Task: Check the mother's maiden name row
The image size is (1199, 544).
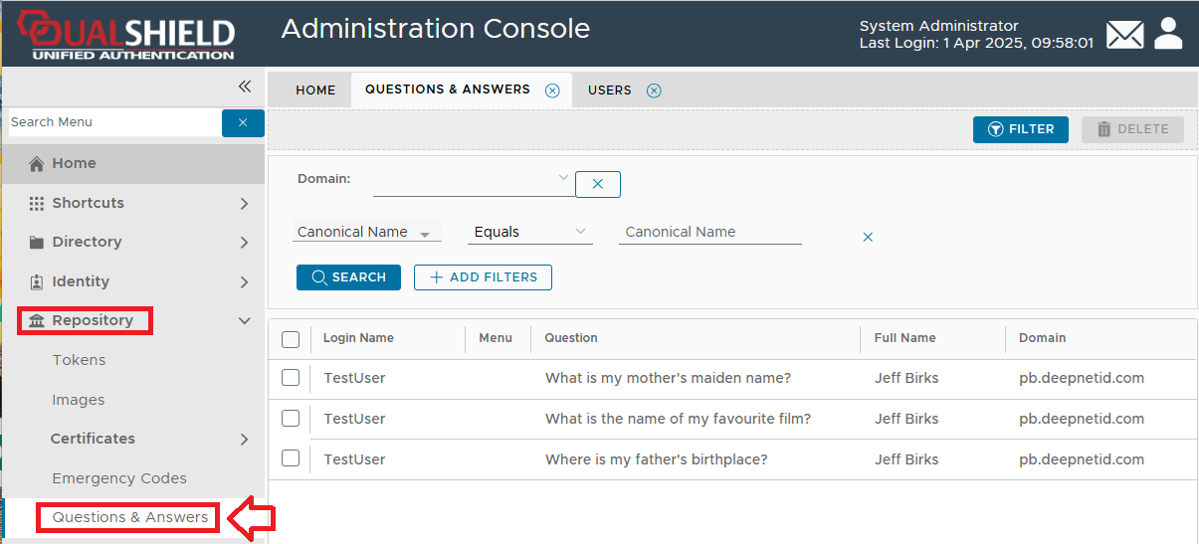Action: click(291, 378)
